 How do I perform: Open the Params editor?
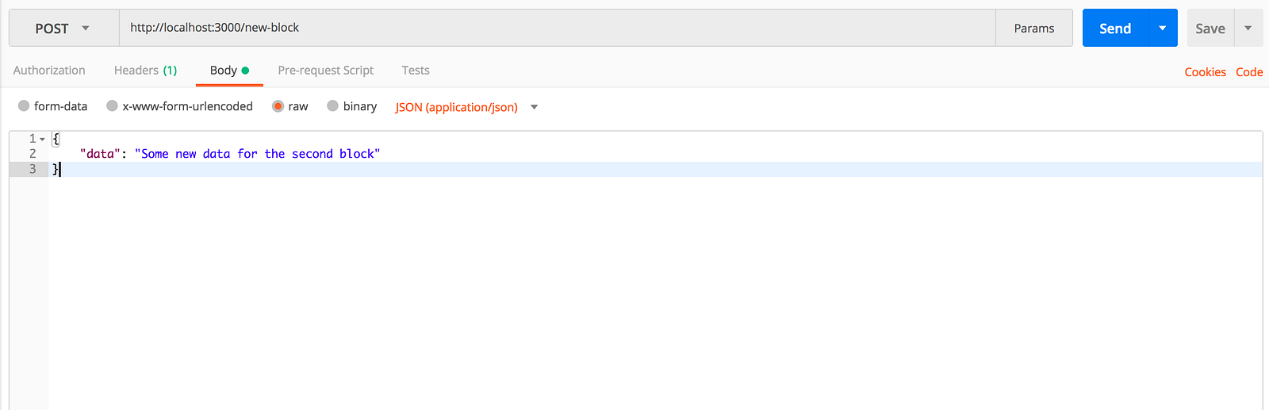tap(1034, 29)
